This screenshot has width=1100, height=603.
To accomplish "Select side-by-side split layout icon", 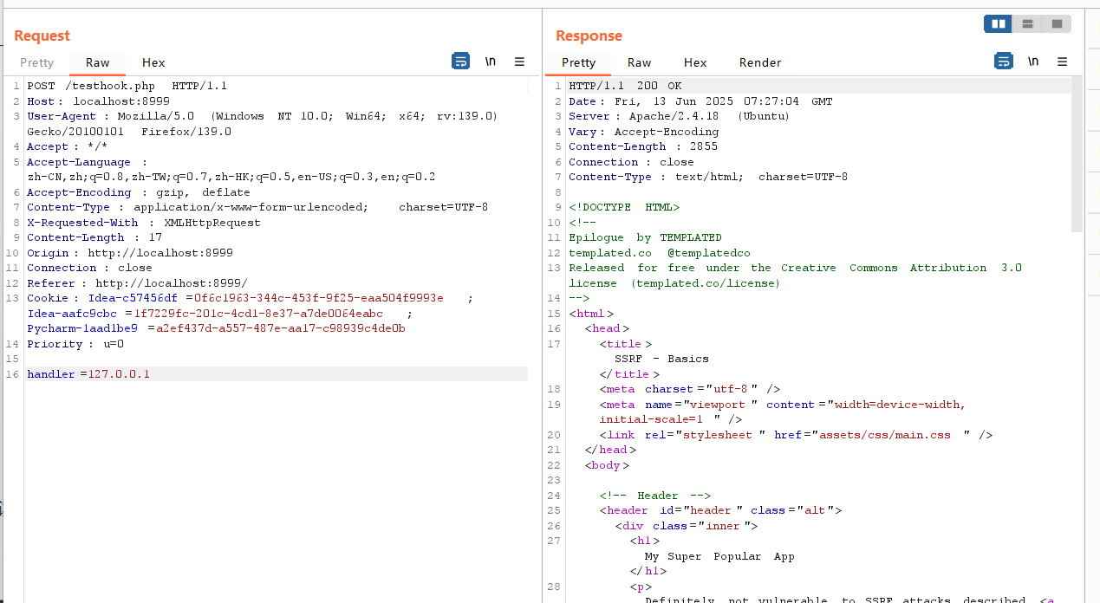I will pos(999,24).
